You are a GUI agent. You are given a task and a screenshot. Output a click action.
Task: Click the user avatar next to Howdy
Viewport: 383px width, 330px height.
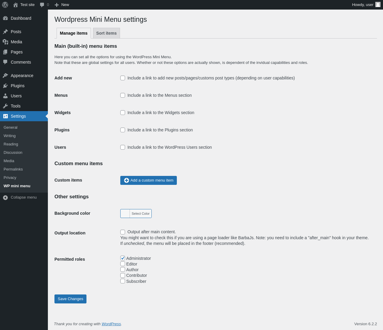(378, 4)
